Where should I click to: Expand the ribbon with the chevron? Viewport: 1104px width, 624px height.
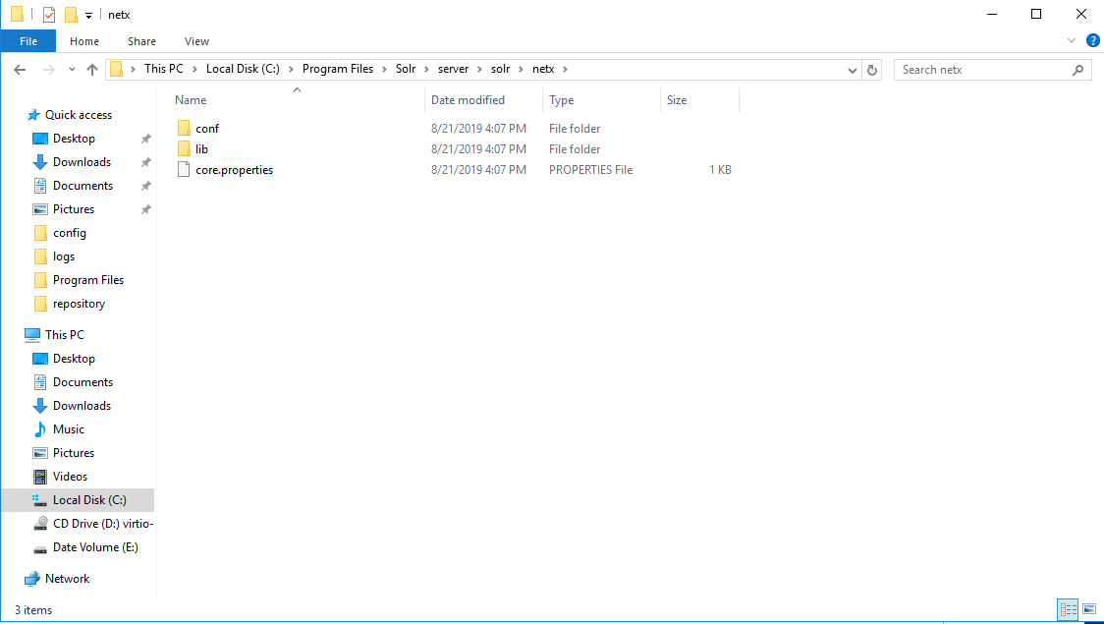tap(1072, 40)
